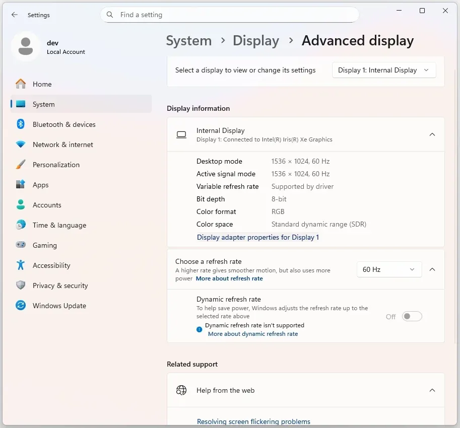This screenshot has height=428, width=460.
Task: Click More about dynamic refresh rate link
Action: click(252, 334)
